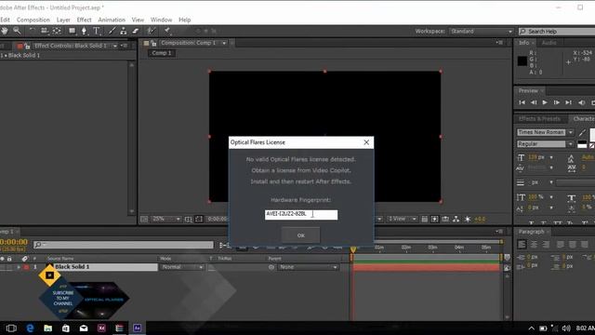Open the Workspace Standard dropdown
Image resolution: width=595 pixels, height=335 pixels.
[482, 31]
